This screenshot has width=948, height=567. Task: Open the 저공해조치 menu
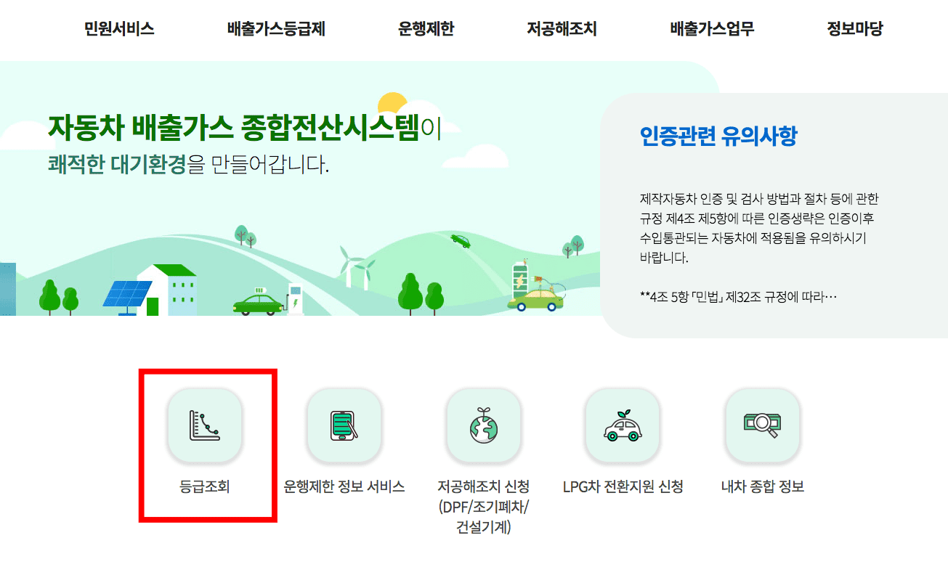click(x=562, y=29)
